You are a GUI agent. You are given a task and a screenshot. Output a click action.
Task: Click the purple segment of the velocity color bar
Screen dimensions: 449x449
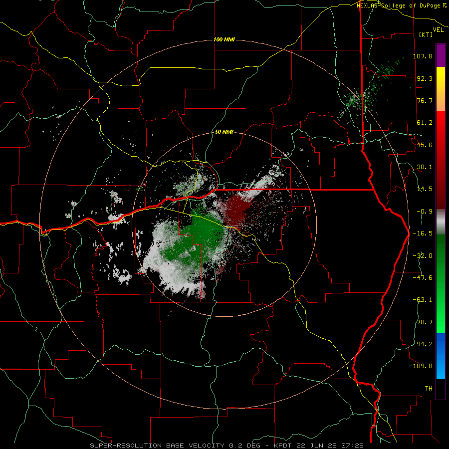pos(441,56)
